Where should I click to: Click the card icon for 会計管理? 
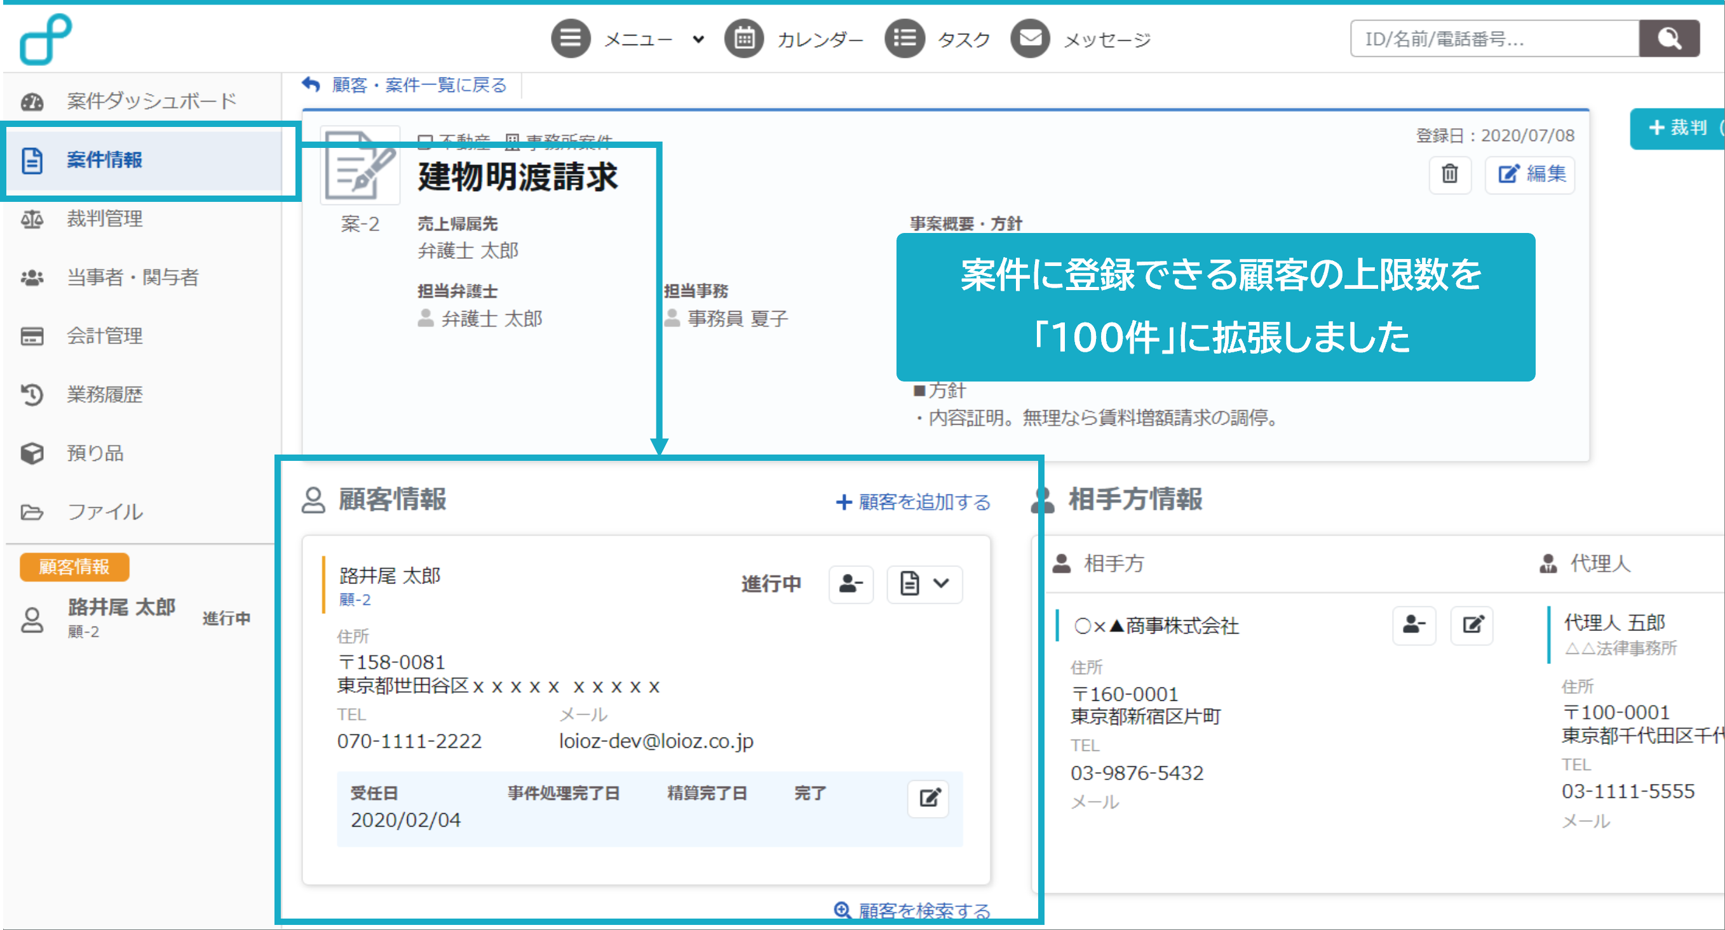32,336
